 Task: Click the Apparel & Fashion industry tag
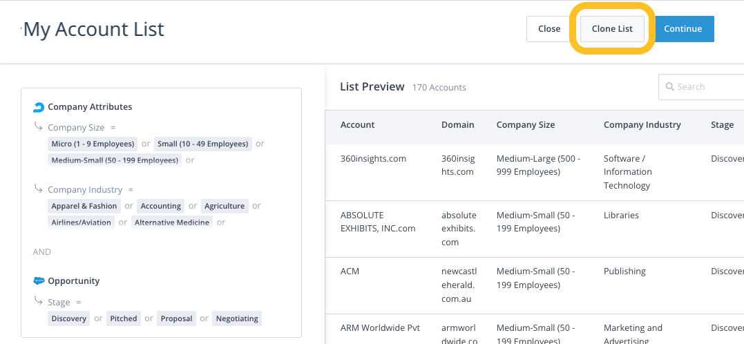84,206
